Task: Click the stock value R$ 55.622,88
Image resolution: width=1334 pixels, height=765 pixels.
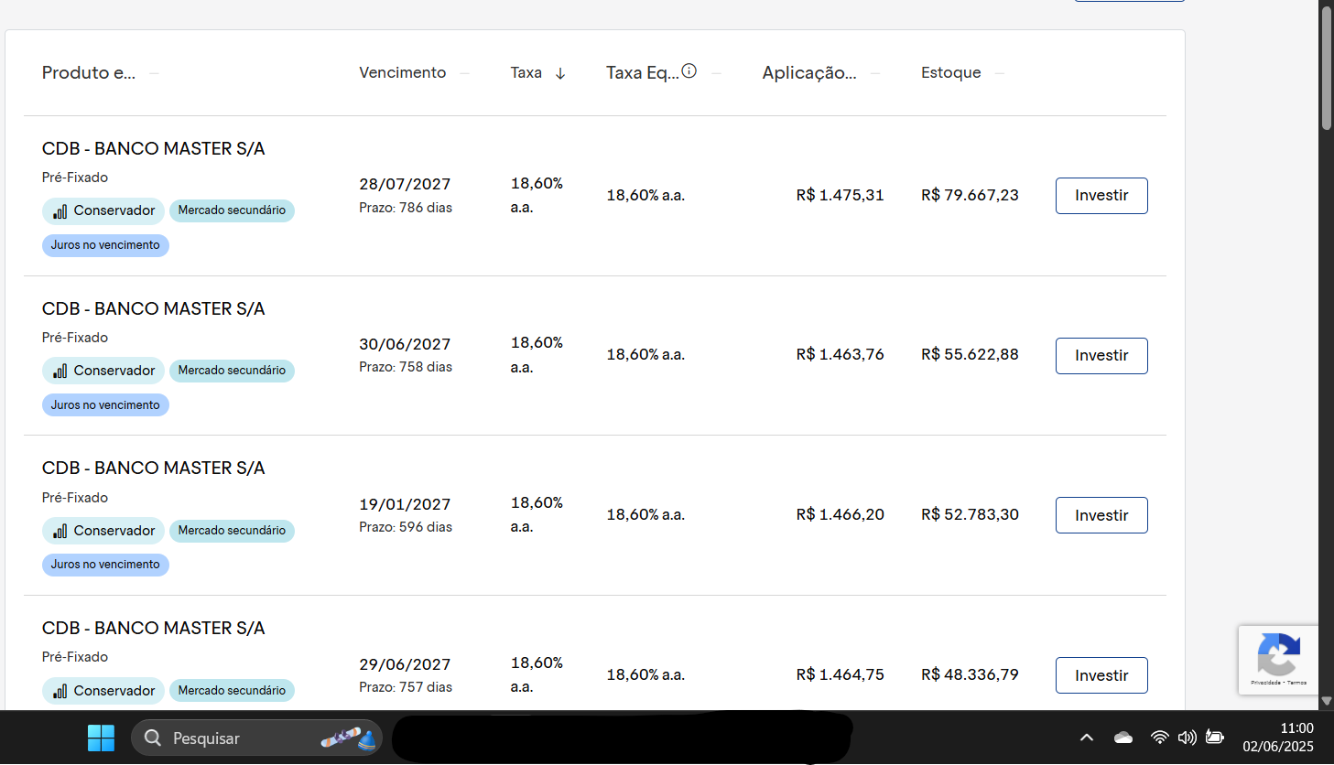Action: (x=970, y=354)
